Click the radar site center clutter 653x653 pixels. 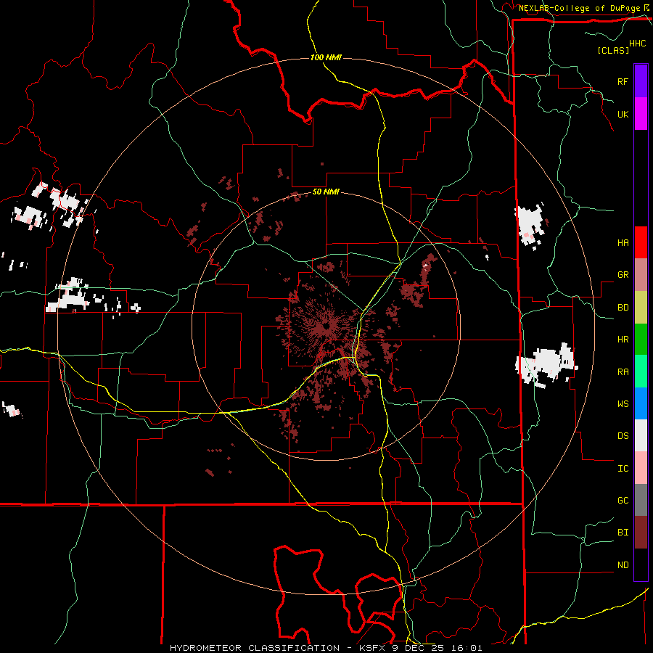pyautogui.click(x=326, y=326)
